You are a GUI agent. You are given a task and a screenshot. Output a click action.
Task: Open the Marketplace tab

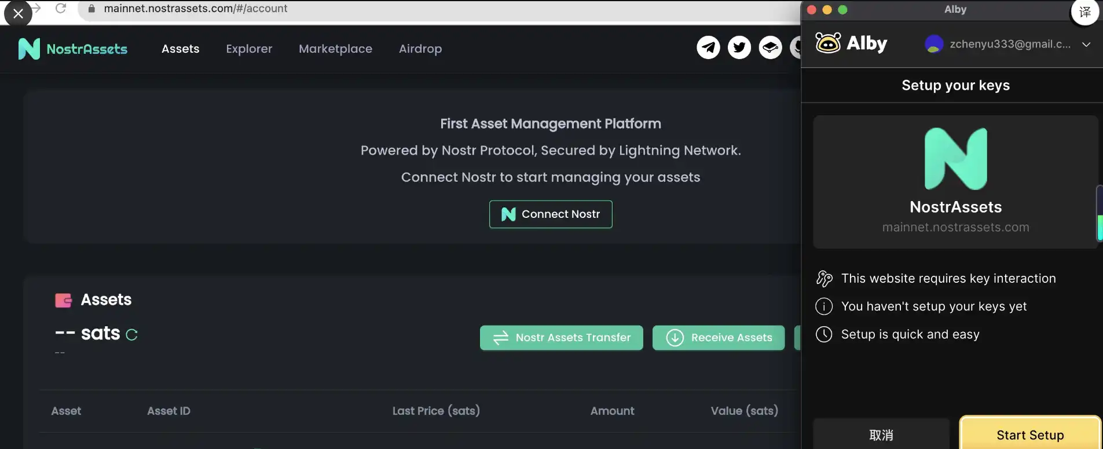[x=335, y=49]
